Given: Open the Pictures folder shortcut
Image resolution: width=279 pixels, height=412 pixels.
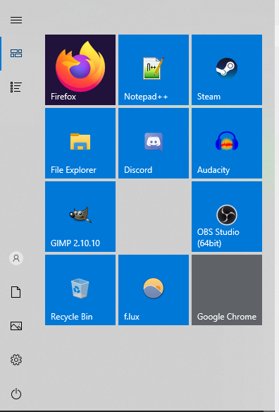Looking at the screenshot, I should (x=16, y=326).
